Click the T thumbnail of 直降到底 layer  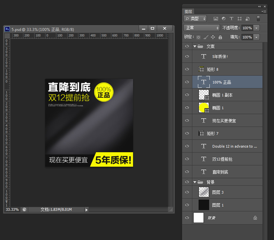pyautogui.click(x=204, y=172)
